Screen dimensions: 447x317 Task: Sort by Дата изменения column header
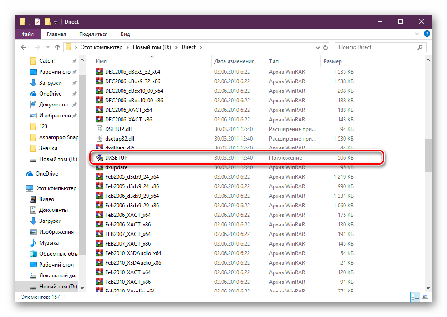click(x=239, y=61)
